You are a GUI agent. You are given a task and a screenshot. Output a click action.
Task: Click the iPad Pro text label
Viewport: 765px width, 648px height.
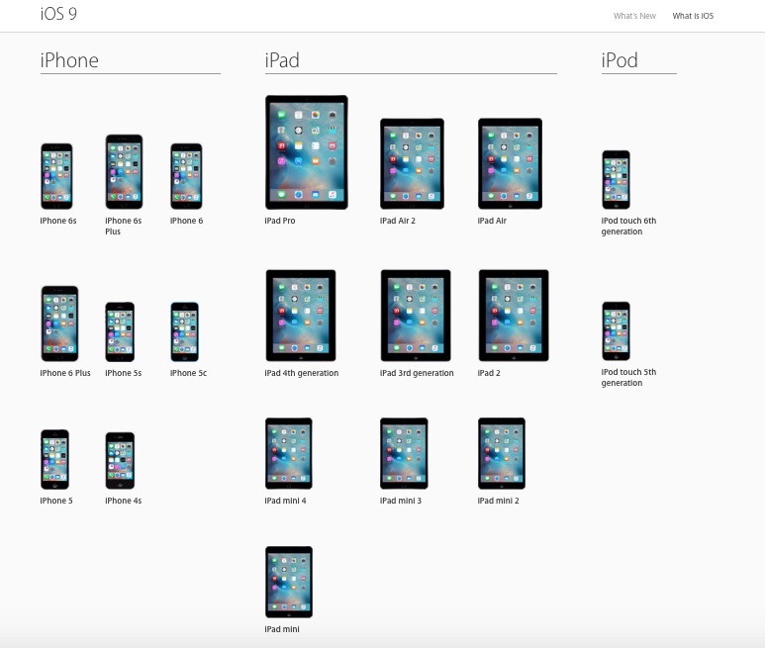[x=279, y=221]
